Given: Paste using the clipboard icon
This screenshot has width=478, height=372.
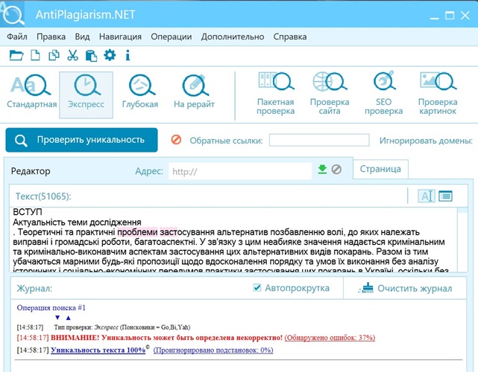Looking at the screenshot, I should (91, 56).
